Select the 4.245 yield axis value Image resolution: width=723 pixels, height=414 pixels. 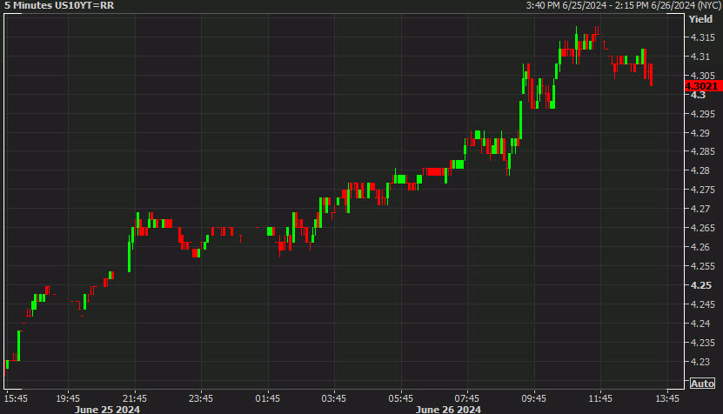pos(703,304)
